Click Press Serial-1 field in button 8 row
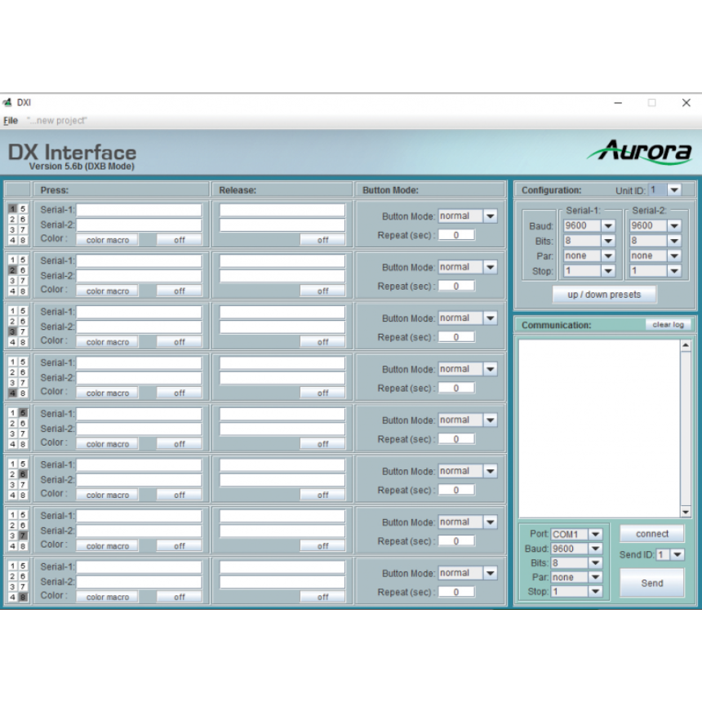The height and width of the screenshot is (702, 702). point(140,567)
